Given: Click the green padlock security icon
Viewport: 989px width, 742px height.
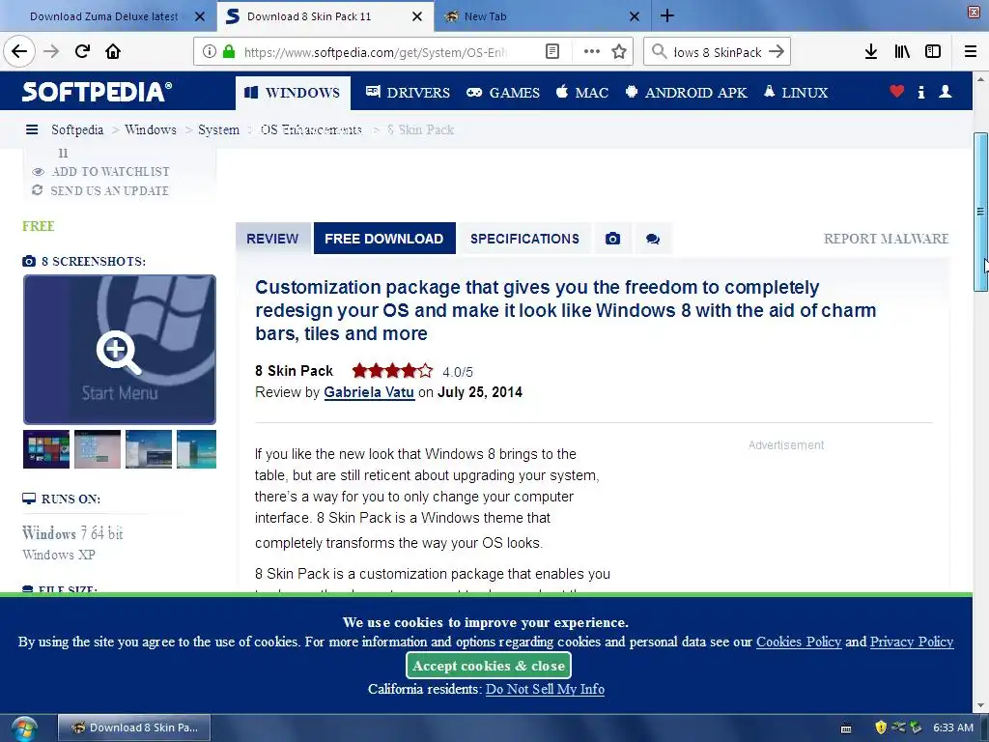Looking at the screenshot, I should 229,51.
